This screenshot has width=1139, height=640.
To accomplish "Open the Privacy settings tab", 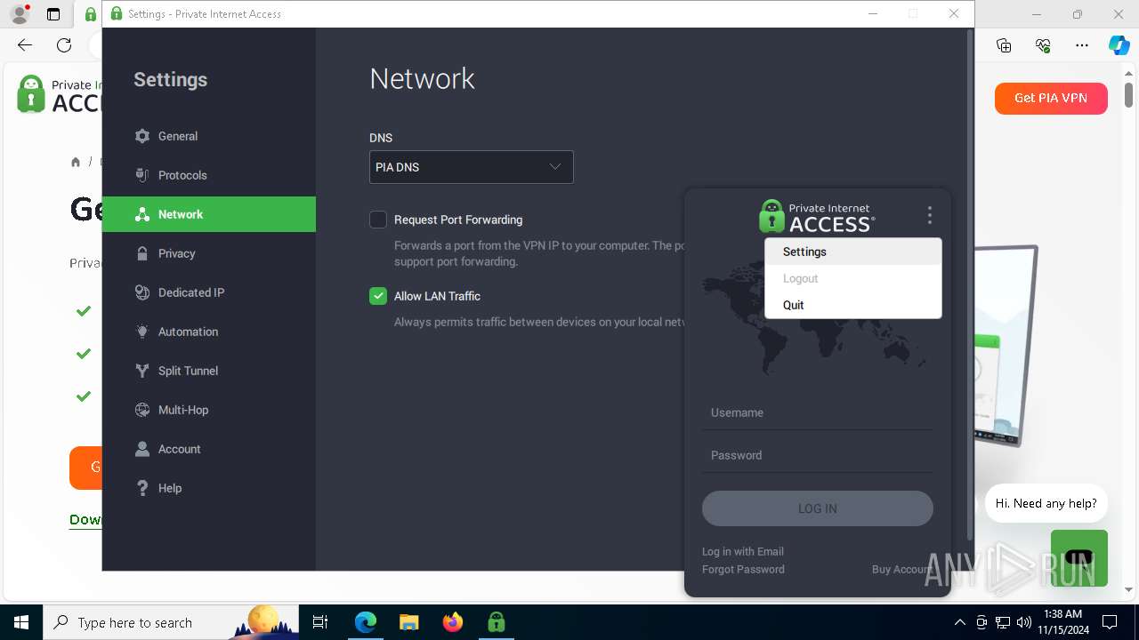I will pyautogui.click(x=209, y=253).
